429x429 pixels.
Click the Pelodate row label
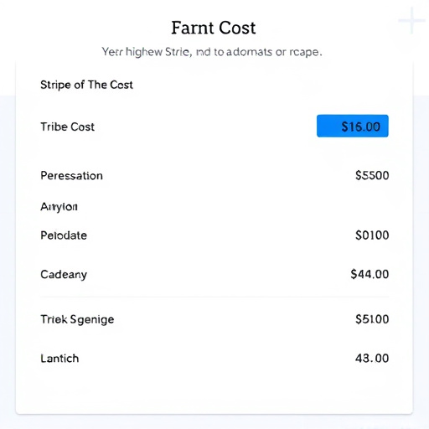[64, 235]
